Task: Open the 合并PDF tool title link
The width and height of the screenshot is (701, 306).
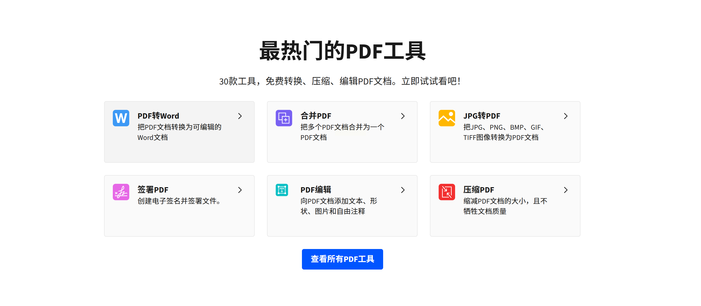Action: tap(316, 116)
